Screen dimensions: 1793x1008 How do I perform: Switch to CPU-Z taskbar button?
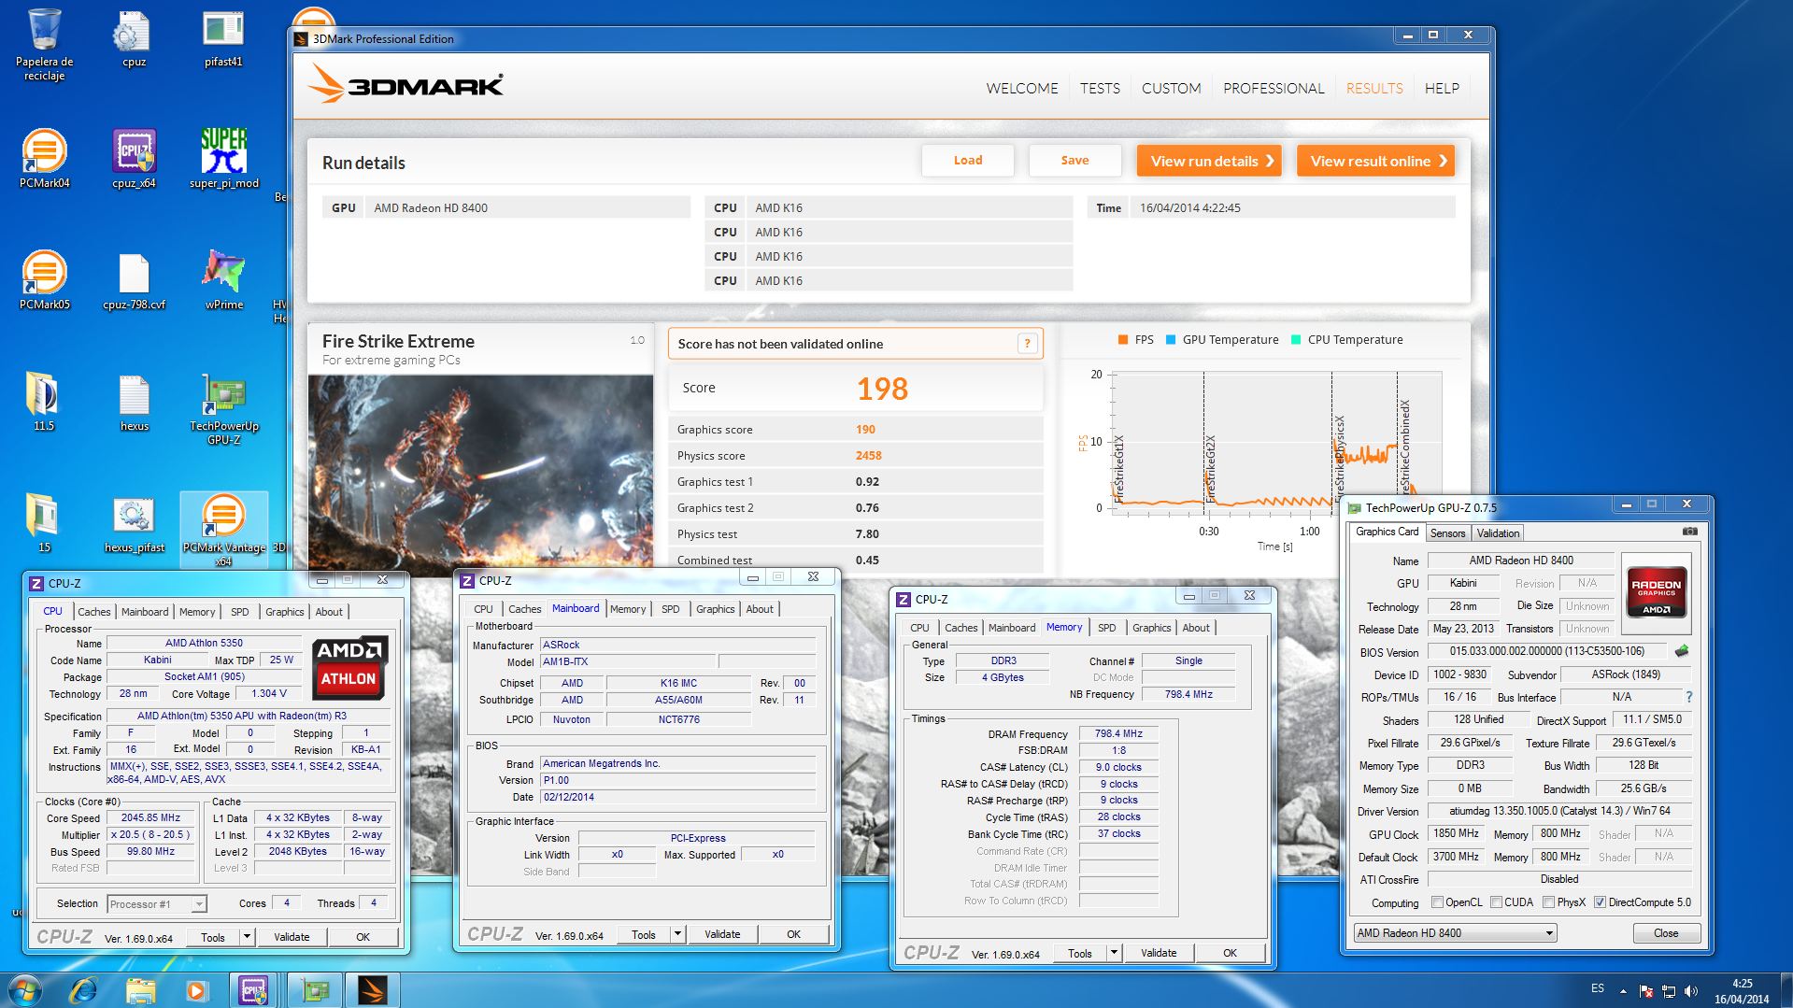tap(254, 990)
